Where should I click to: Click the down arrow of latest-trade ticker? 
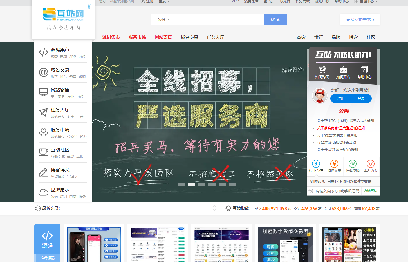[215, 210]
